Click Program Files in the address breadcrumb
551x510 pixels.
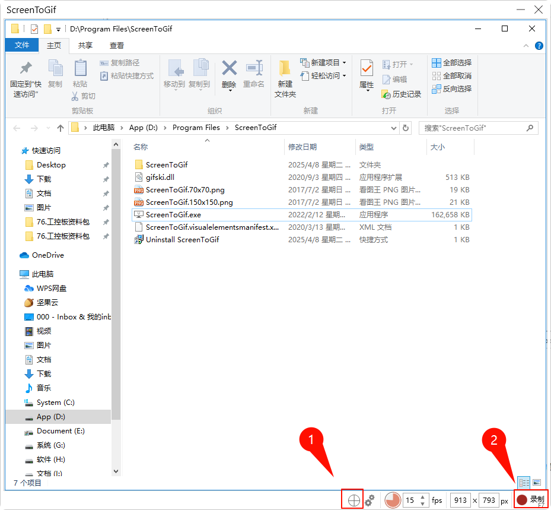click(196, 128)
